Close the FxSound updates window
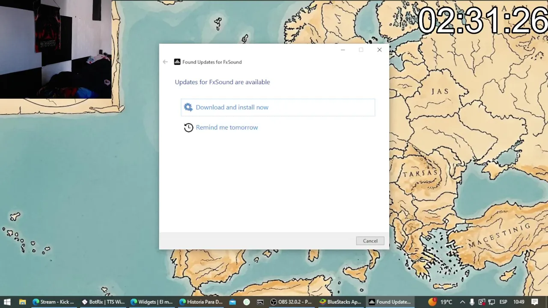 (379, 50)
